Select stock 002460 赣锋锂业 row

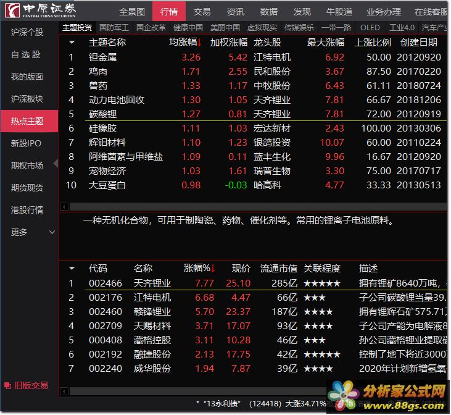[253, 312]
